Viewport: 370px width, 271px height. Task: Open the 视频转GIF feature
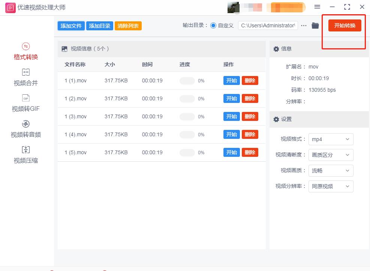25,103
